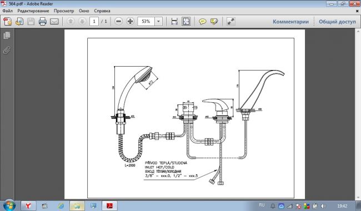This screenshot has height=211, width=361.
Task: Toggle fit to window width mode
Action: [174, 22]
